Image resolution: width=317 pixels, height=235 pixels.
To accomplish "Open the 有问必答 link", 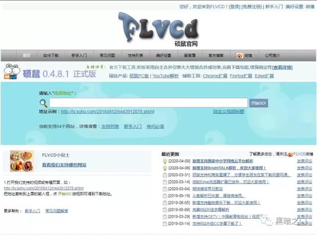I will point(155,127).
